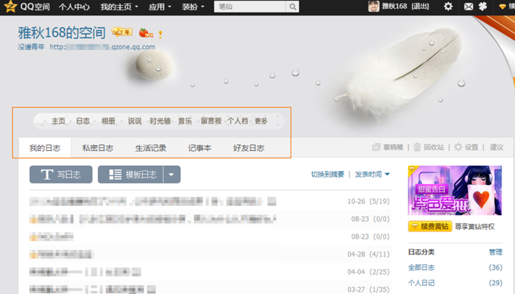The width and height of the screenshot is (515, 294).
Task: Open 个人日记 category
Action: pos(422,283)
